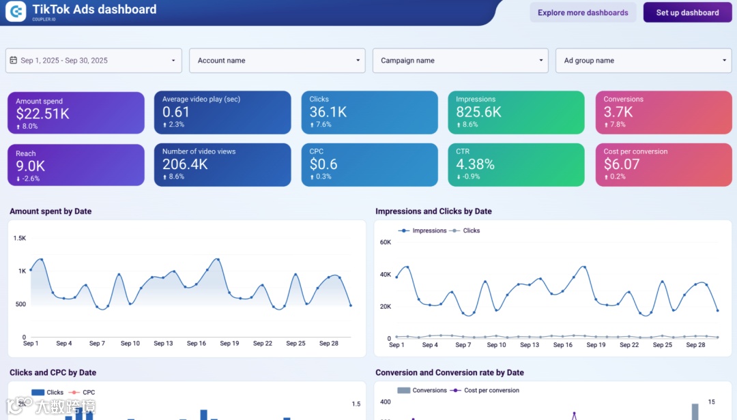
Task: Click Explore more dashboards button
Action: pos(583,13)
